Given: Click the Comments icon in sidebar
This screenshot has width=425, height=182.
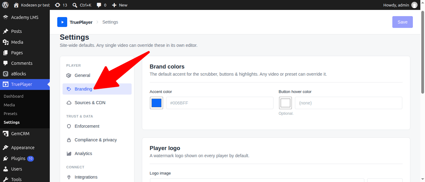Looking at the screenshot, I should (x=6, y=63).
